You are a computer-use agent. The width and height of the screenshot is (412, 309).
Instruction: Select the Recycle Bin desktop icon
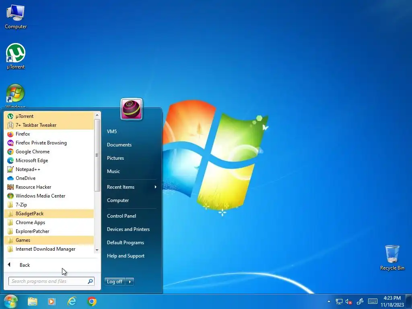pyautogui.click(x=392, y=257)
